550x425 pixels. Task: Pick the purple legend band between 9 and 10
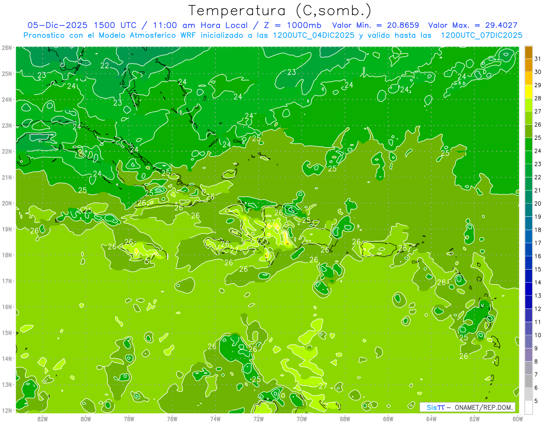pyautogui.click(x=528, y=342)
